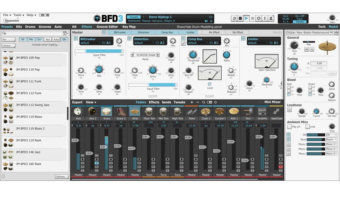Open the Groove Editor tab

(x=107, y=27)
